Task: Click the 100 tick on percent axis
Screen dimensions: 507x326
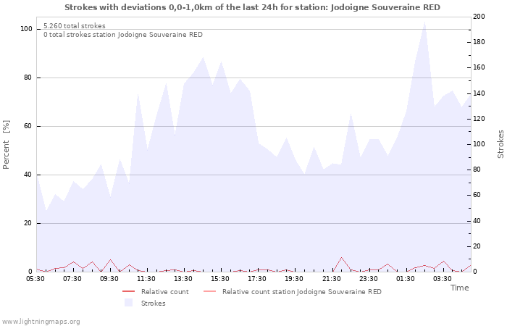Action: 26,29
